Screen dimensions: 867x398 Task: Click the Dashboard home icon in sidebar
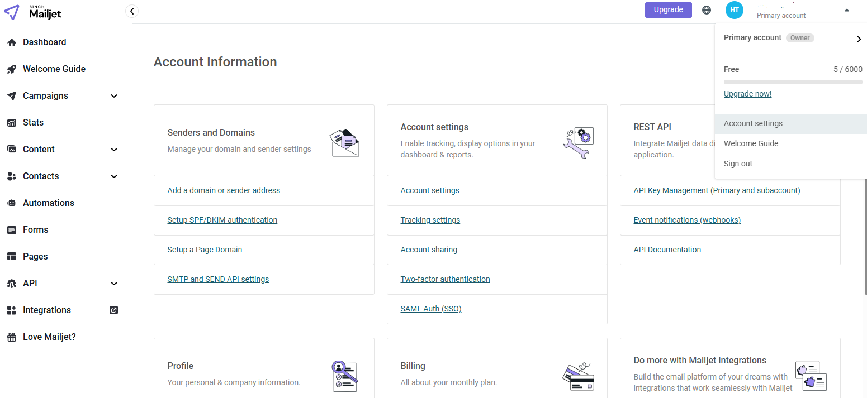click(x=11, y=42)
